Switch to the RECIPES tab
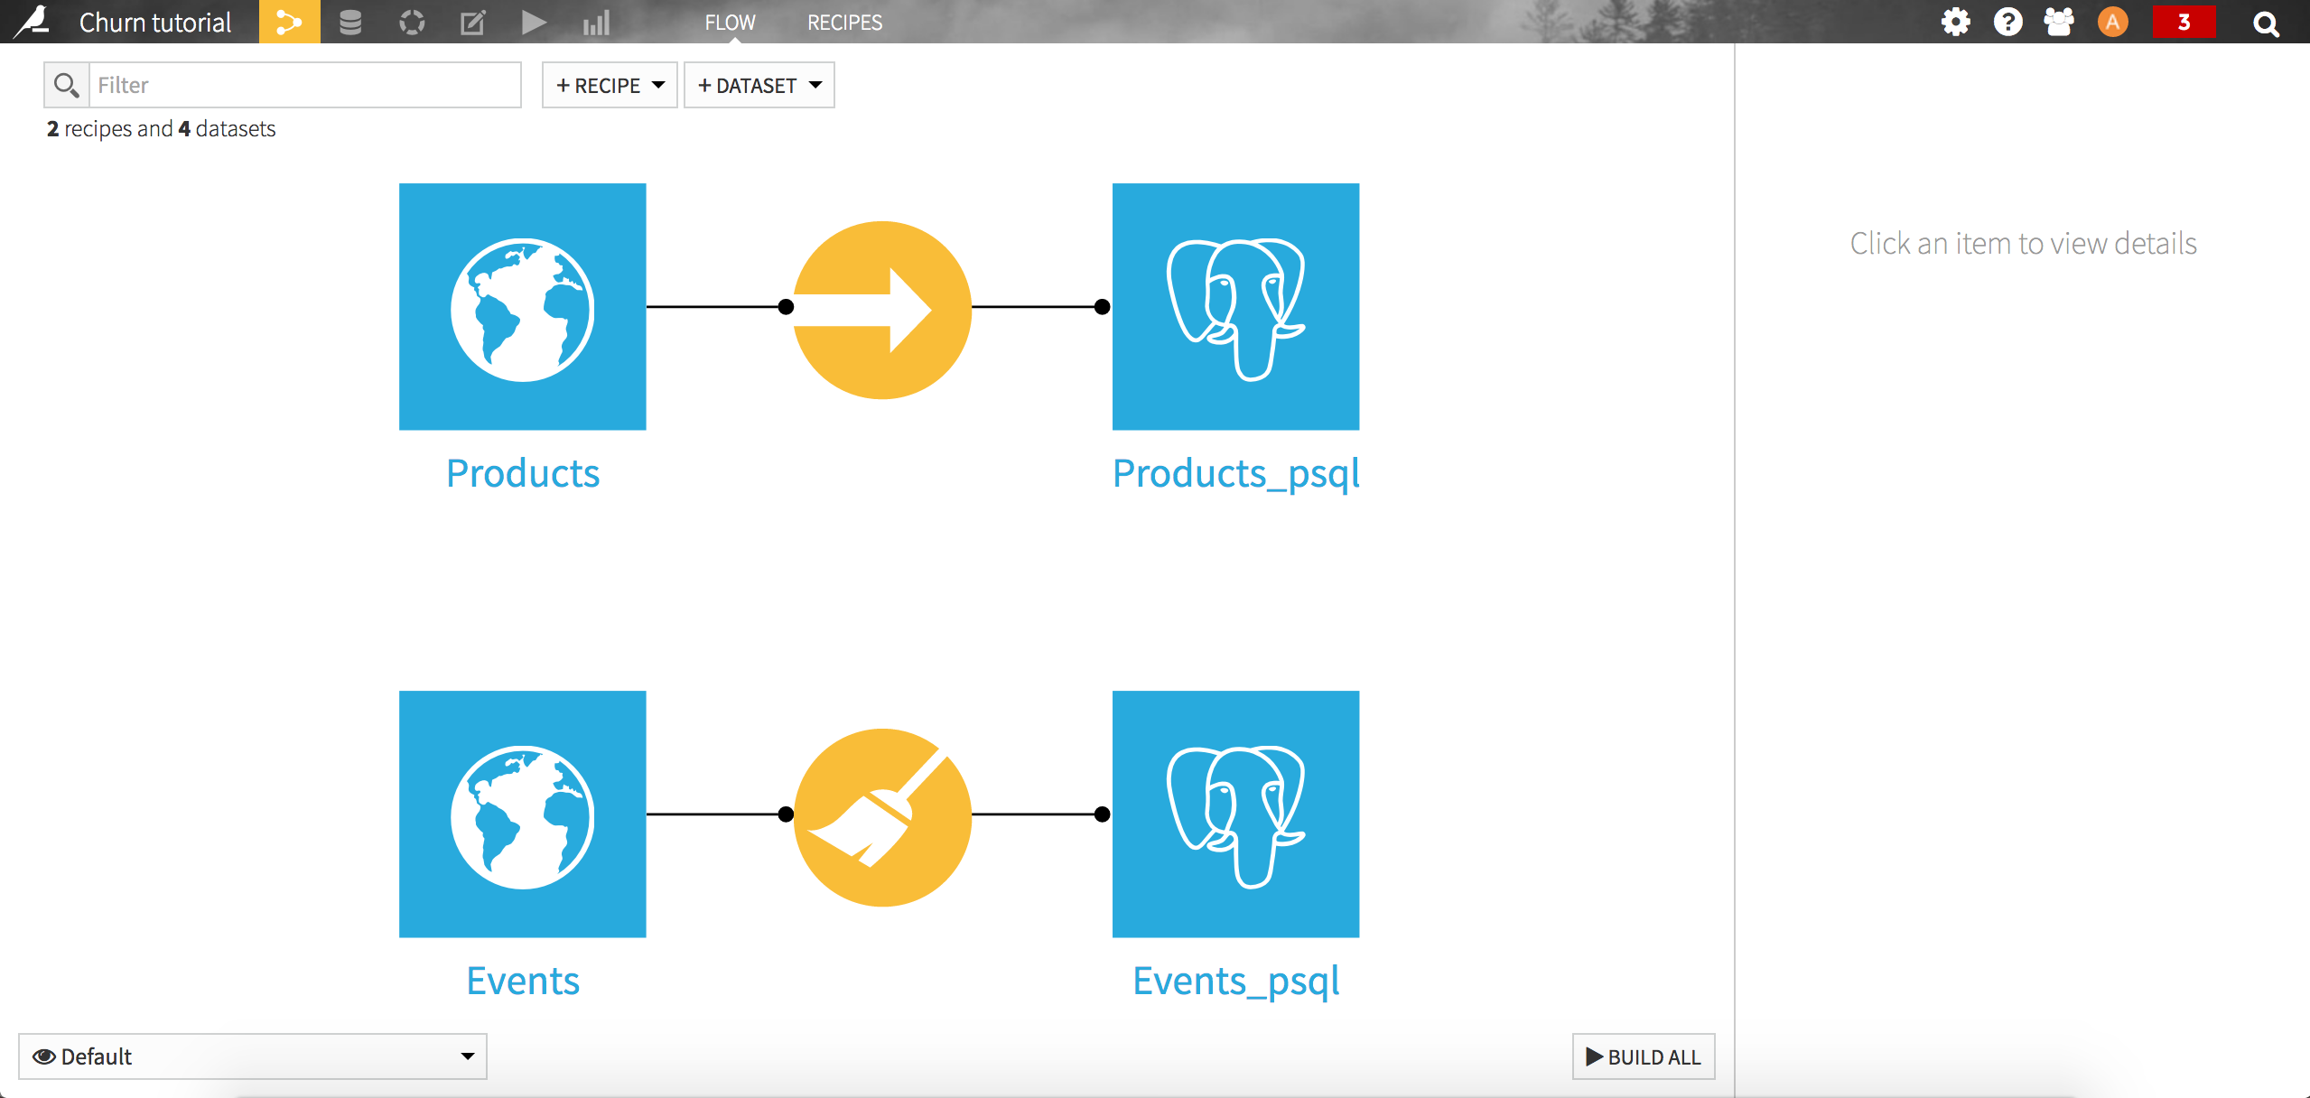 (x=843, y=23)
